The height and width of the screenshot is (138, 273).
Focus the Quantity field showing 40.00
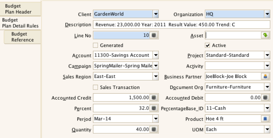(x=121, y=129)
